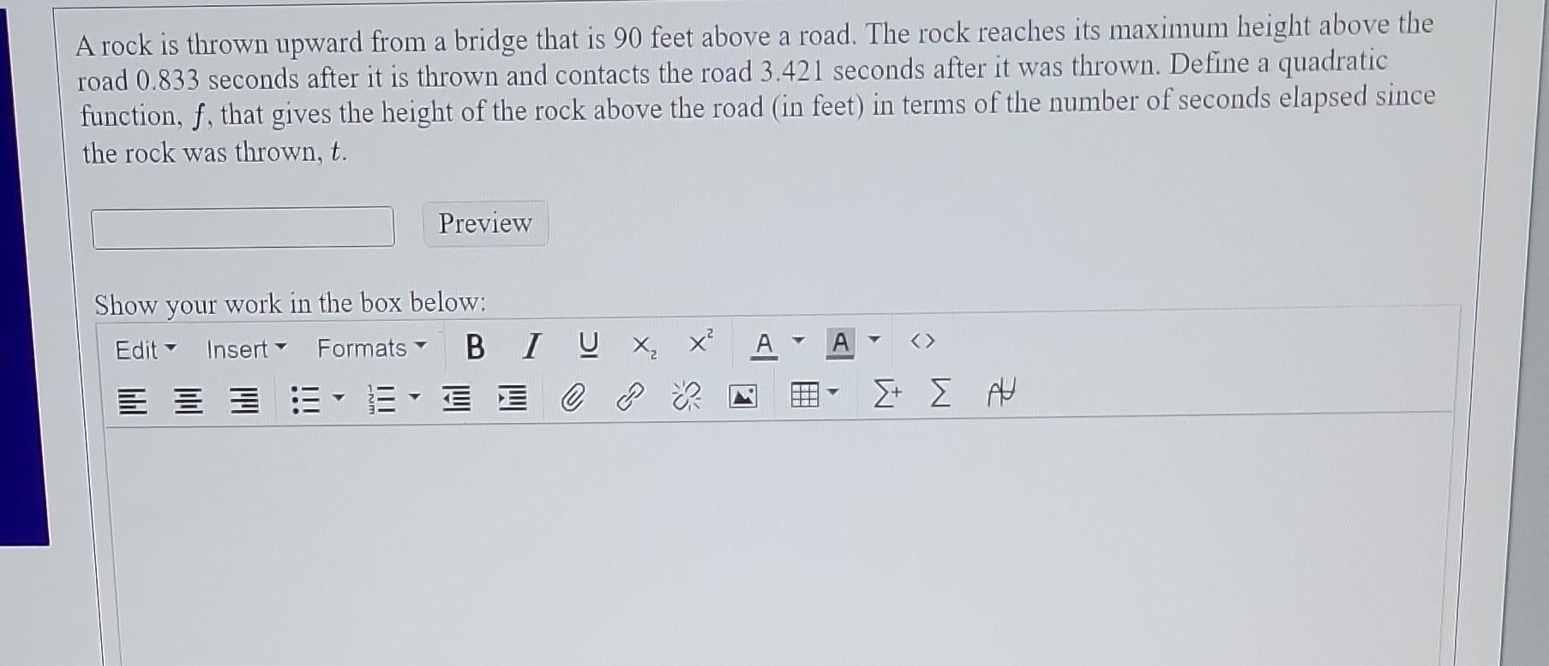Screen dimensions: 1549x666
Task: Remove link using the unlink icon
Action: (x=686, y=396)
